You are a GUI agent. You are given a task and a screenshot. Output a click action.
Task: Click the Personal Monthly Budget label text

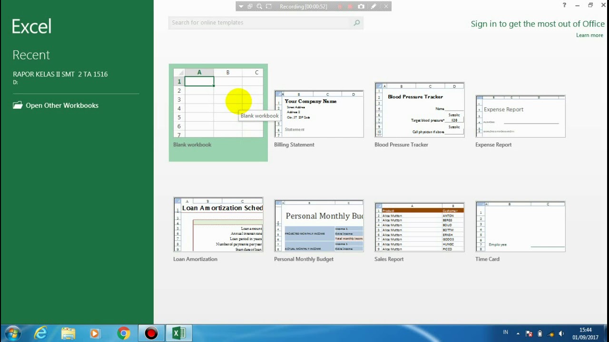pos(304,259)
